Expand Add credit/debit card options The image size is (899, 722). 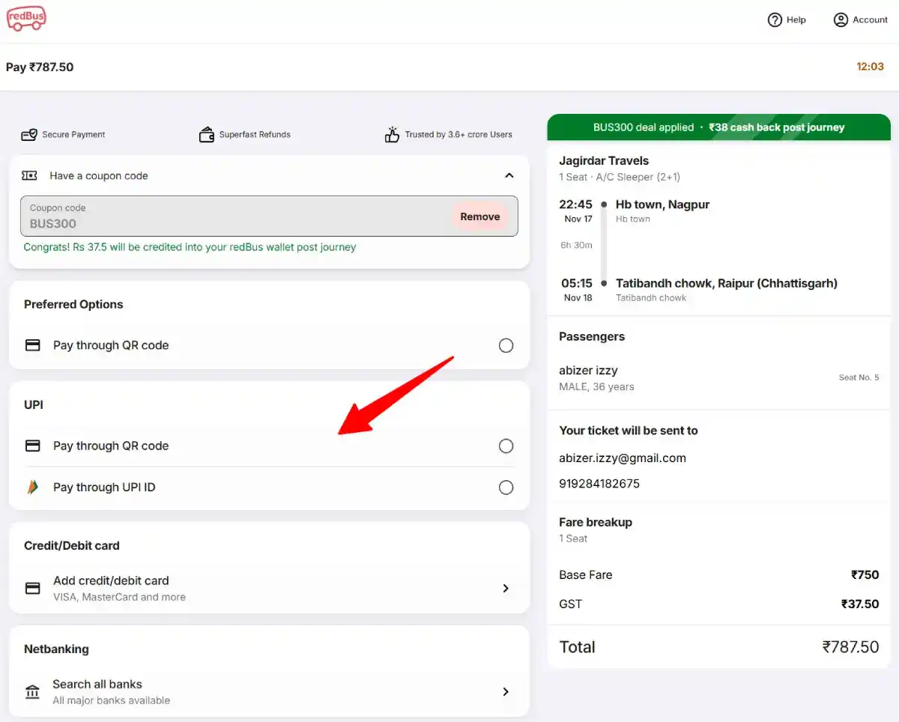click(505, 588)
